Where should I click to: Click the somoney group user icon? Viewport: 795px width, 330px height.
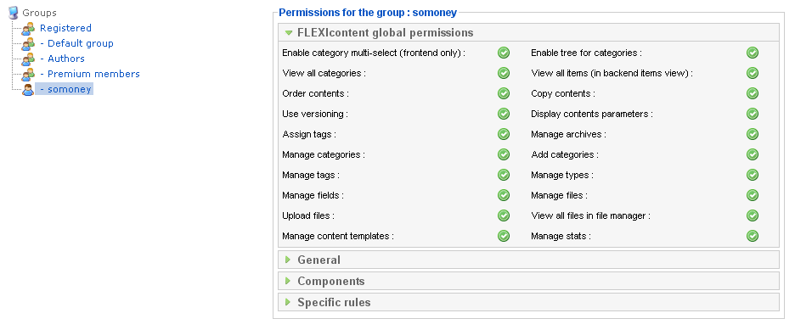(28, 90)
